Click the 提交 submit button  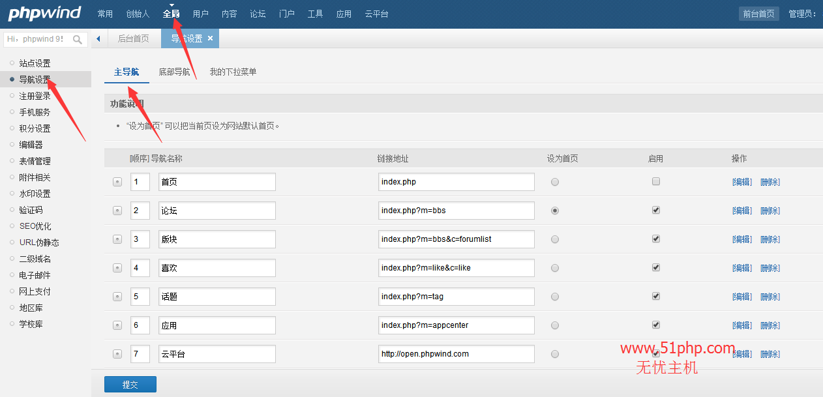click(x=130, y=385)
